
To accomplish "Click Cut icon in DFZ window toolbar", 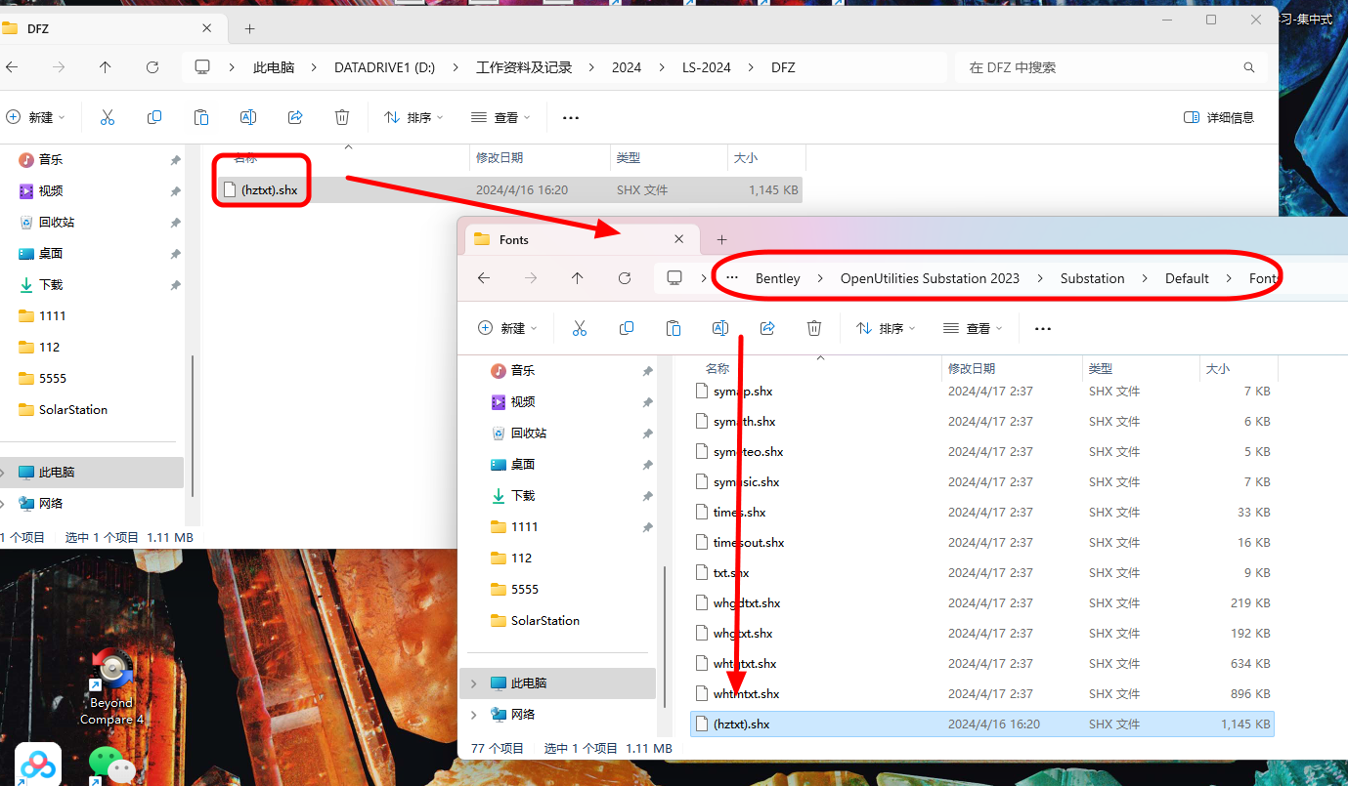I will point(108,117).
